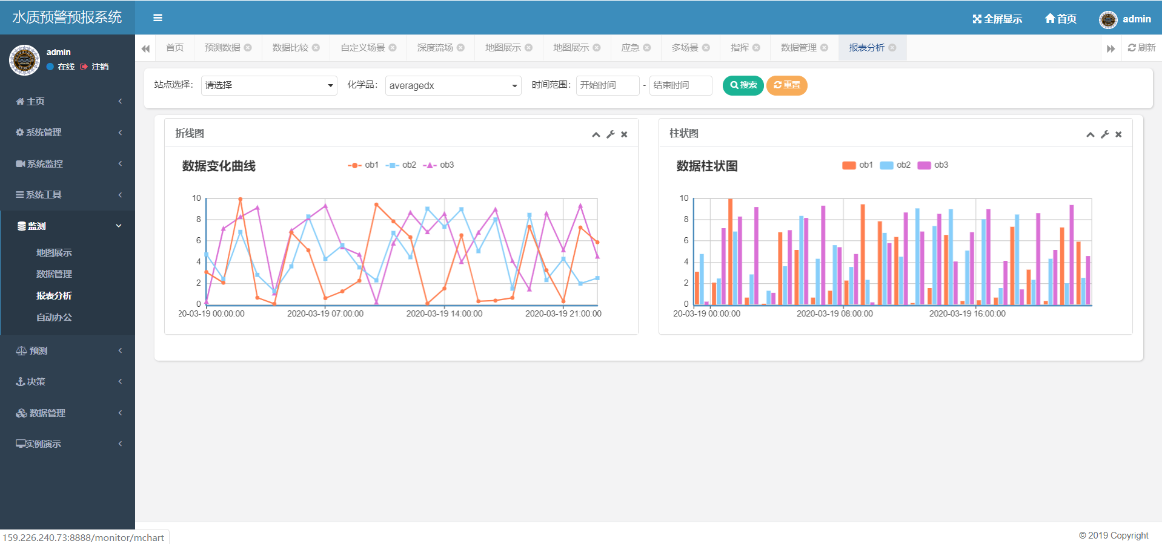Viewport: 1162px width, 544px height.
Task: Open 地图展示 in monitoring submenu
Action: point(54,253)
